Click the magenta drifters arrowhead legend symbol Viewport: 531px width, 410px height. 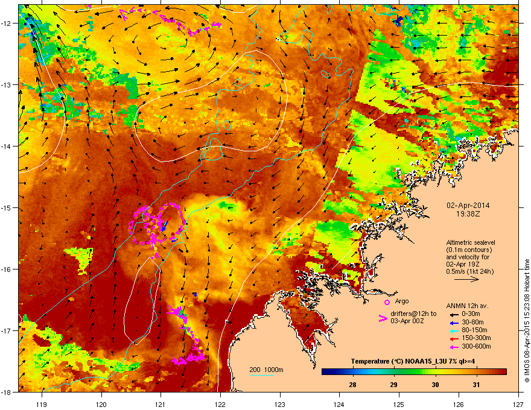click(x=383, y=318)
